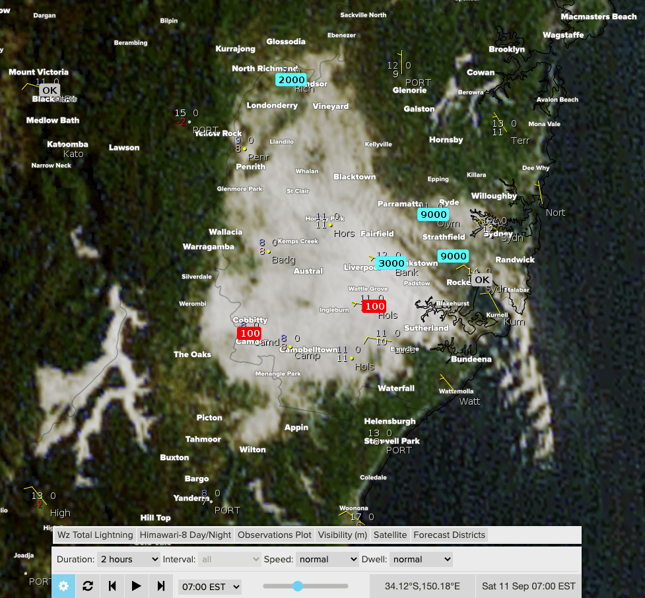Viewport: 645px width, 598px height.
Task: Click the red 100 visibility marker near Holsworthy
Action: (x=374, y=306)
